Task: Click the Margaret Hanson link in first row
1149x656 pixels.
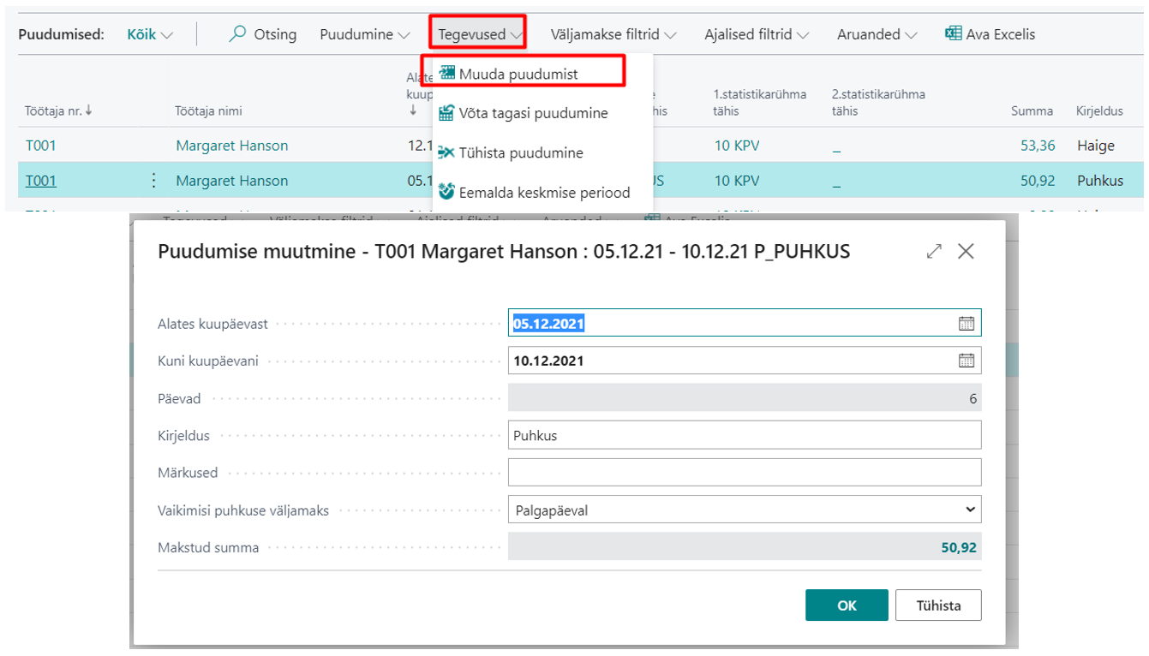Action: [232, 146]
